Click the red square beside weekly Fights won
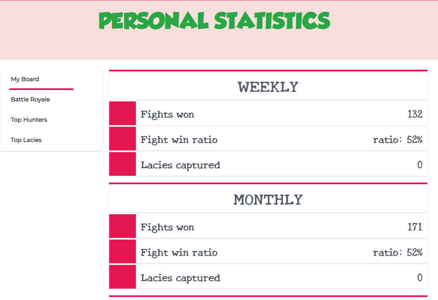 pyautogui.click(x=122, y=113)
